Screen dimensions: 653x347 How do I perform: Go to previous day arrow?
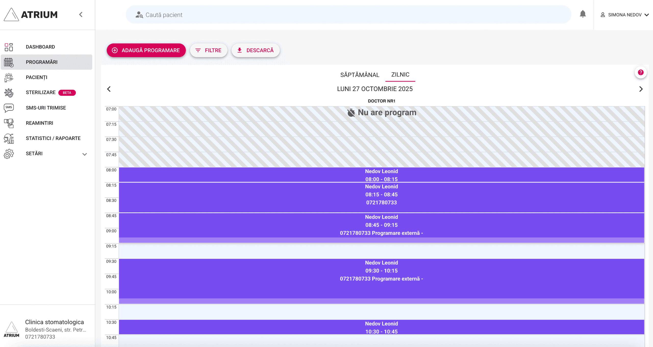[x=109, y=89]
